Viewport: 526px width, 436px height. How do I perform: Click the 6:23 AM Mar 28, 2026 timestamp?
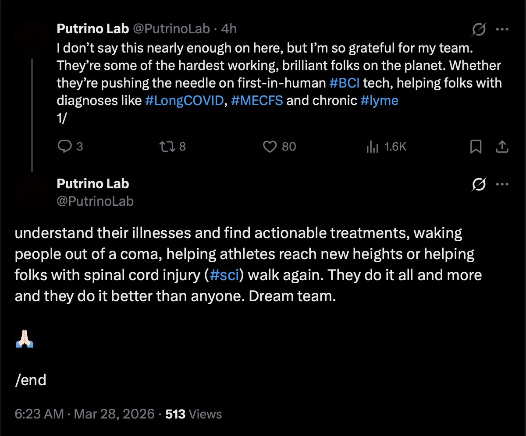85,414
